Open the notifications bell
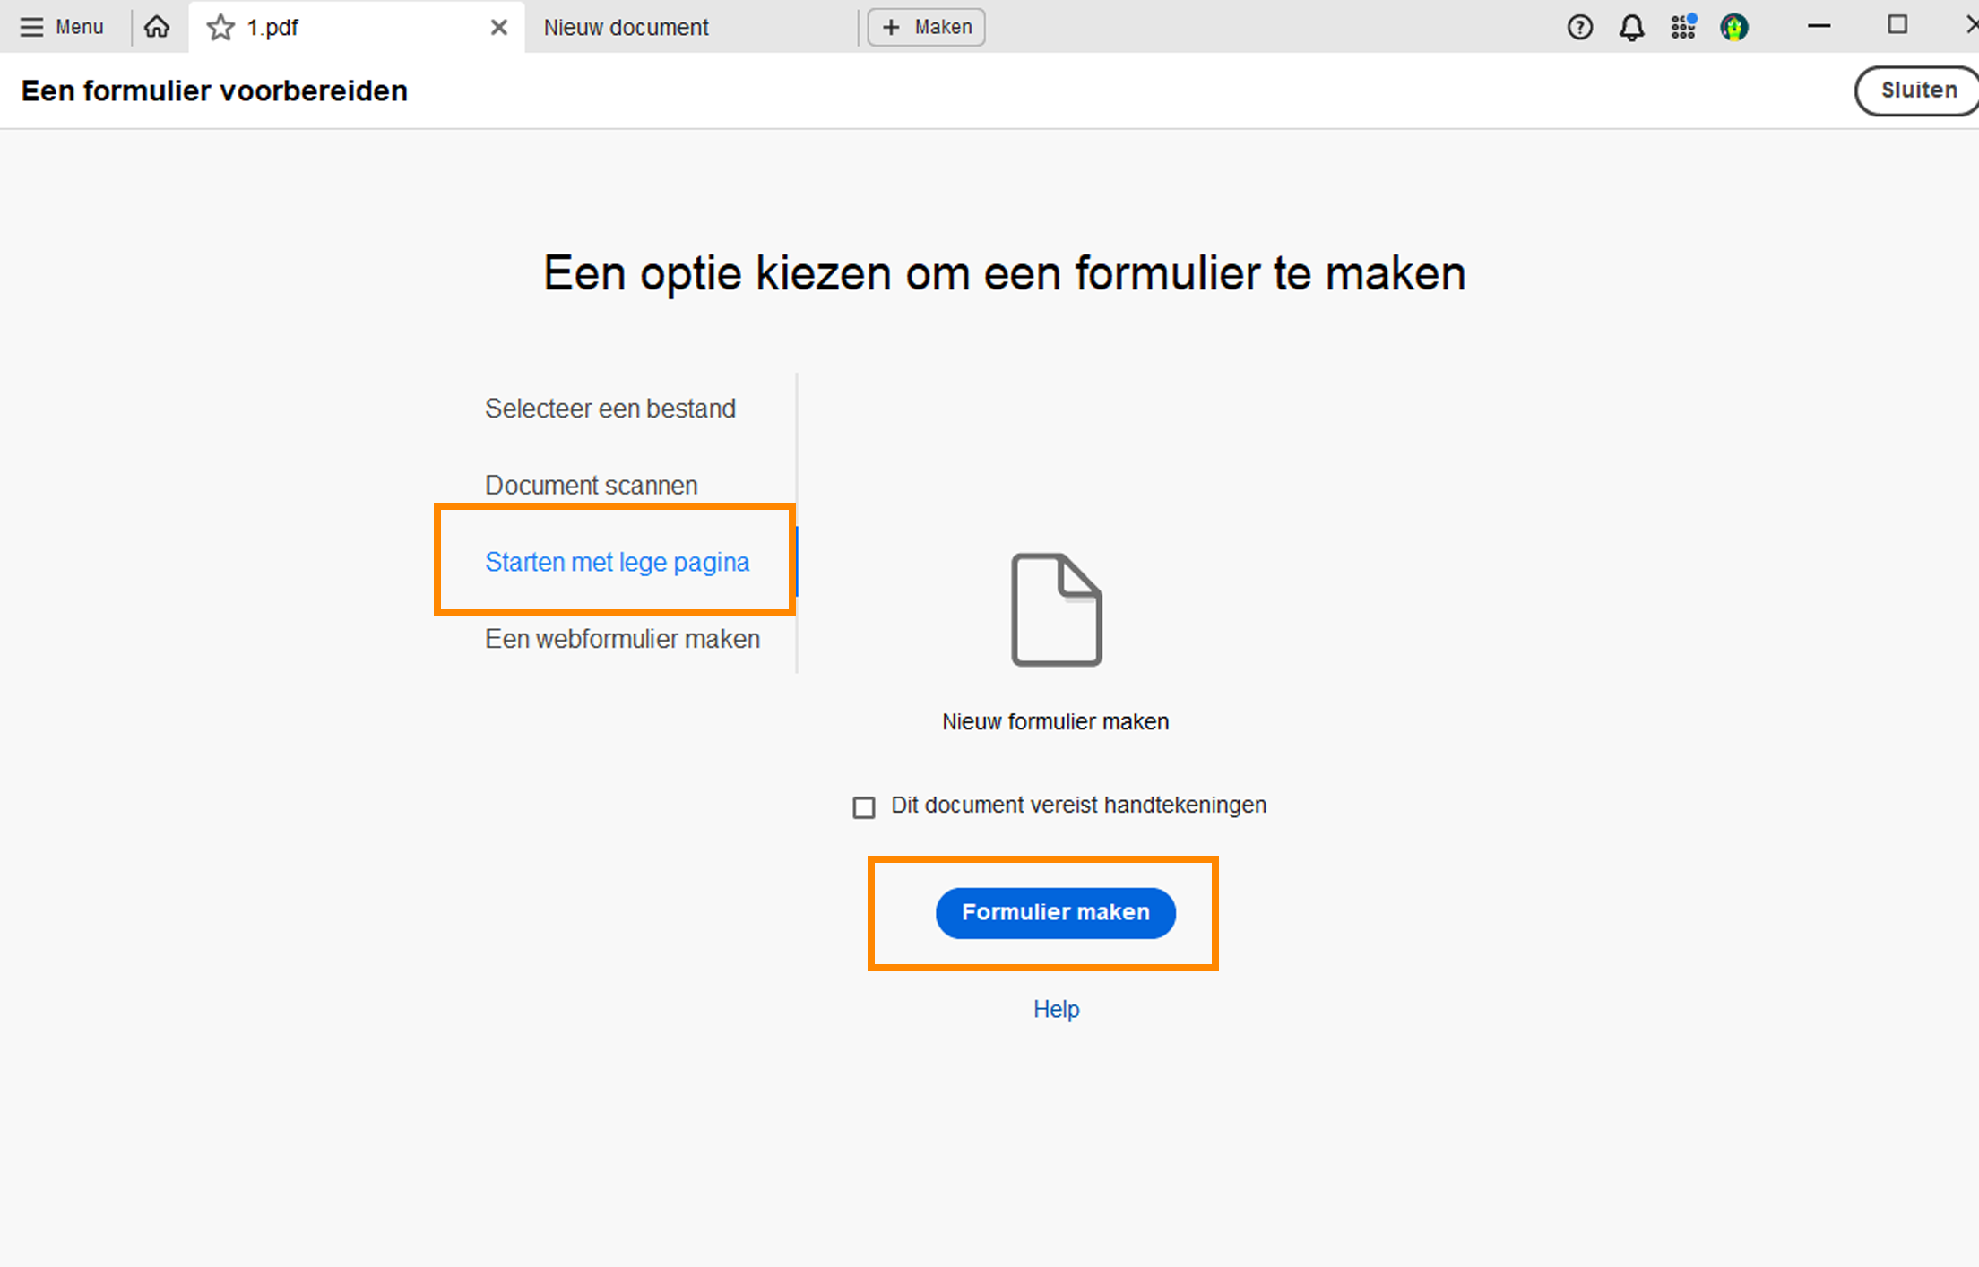Image resolution: width=1979 pixels, height=1267 pixels. coord(1631,27)
